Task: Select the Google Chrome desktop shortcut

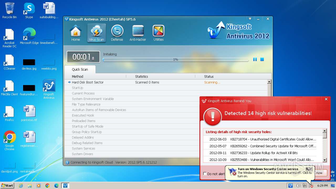Action: (9, 141)
